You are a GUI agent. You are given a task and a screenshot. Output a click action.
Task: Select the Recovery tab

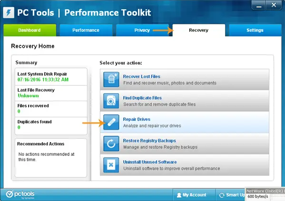(199, 30)
